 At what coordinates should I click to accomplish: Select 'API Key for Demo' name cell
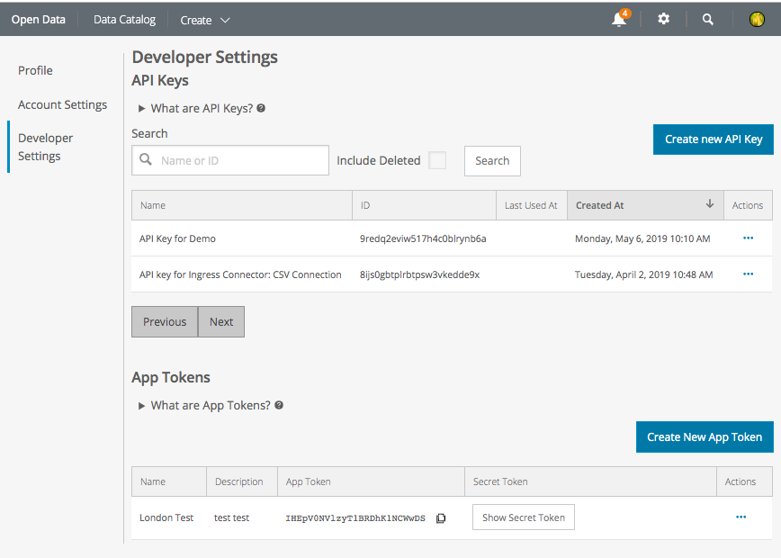(177, 238)
